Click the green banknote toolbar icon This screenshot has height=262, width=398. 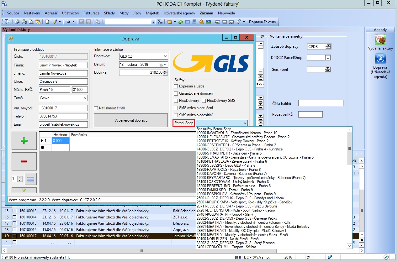(180, 22)
